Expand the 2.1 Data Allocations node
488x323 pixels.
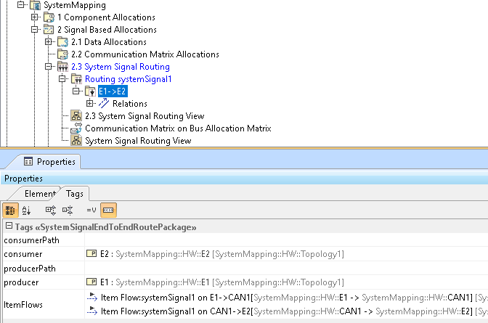pyautogui.click(x=48, y=41)
